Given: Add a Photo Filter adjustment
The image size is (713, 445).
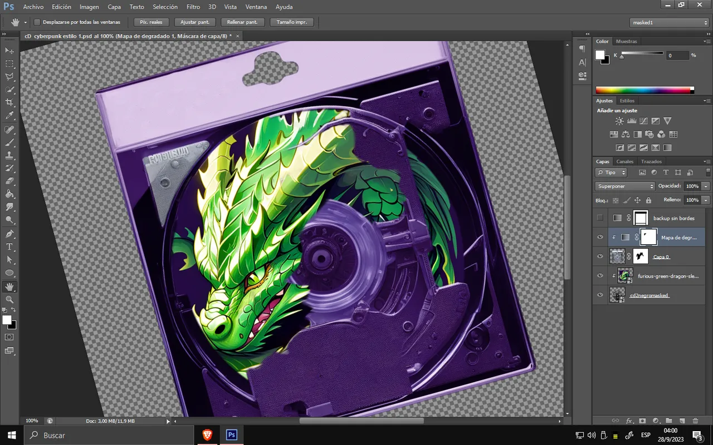Looking at the screenshot, I should tap(649, 134).
